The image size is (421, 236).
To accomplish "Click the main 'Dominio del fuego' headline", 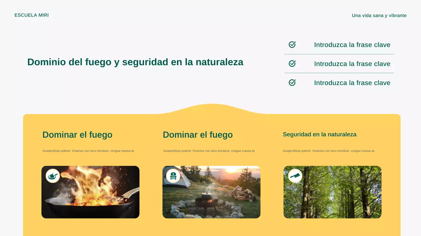I will pos(135,62).
